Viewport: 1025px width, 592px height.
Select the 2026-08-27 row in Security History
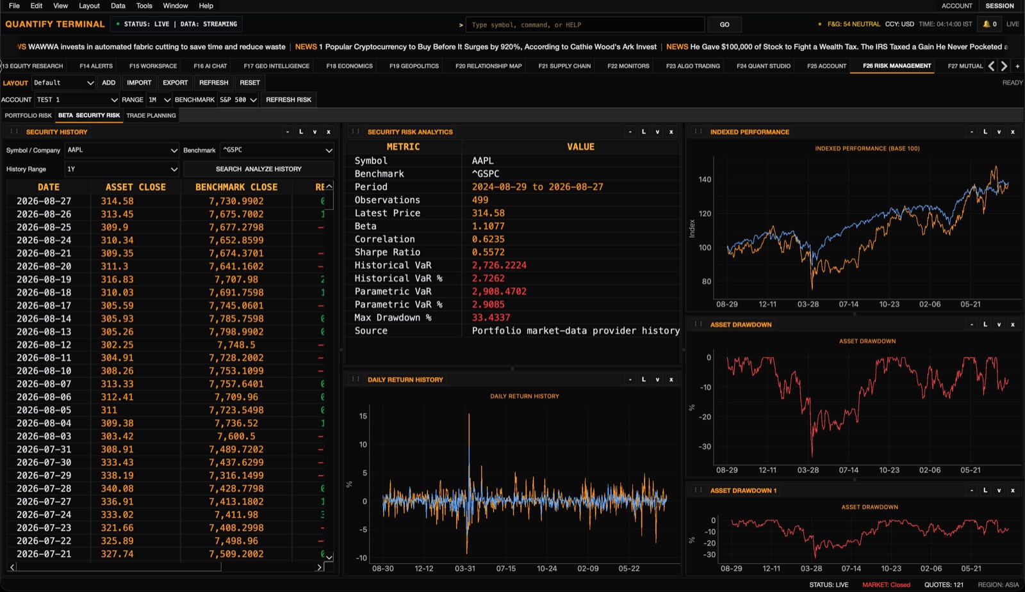tap(167, 201)
